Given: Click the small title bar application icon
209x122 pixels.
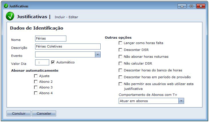Looking at the screenshot, I should pyautogui.click(x=6, y=6).
